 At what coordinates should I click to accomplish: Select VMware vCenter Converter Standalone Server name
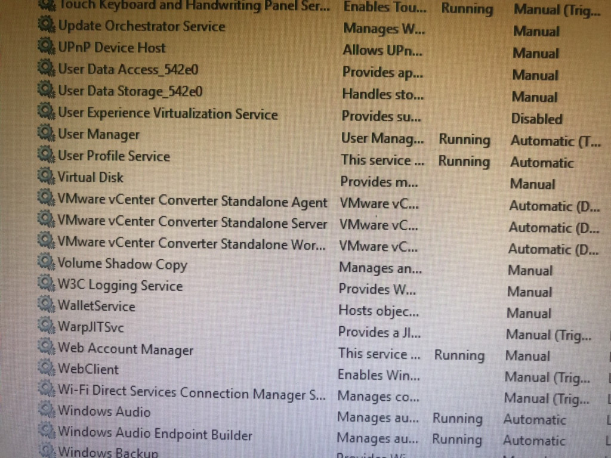(193, 222)
